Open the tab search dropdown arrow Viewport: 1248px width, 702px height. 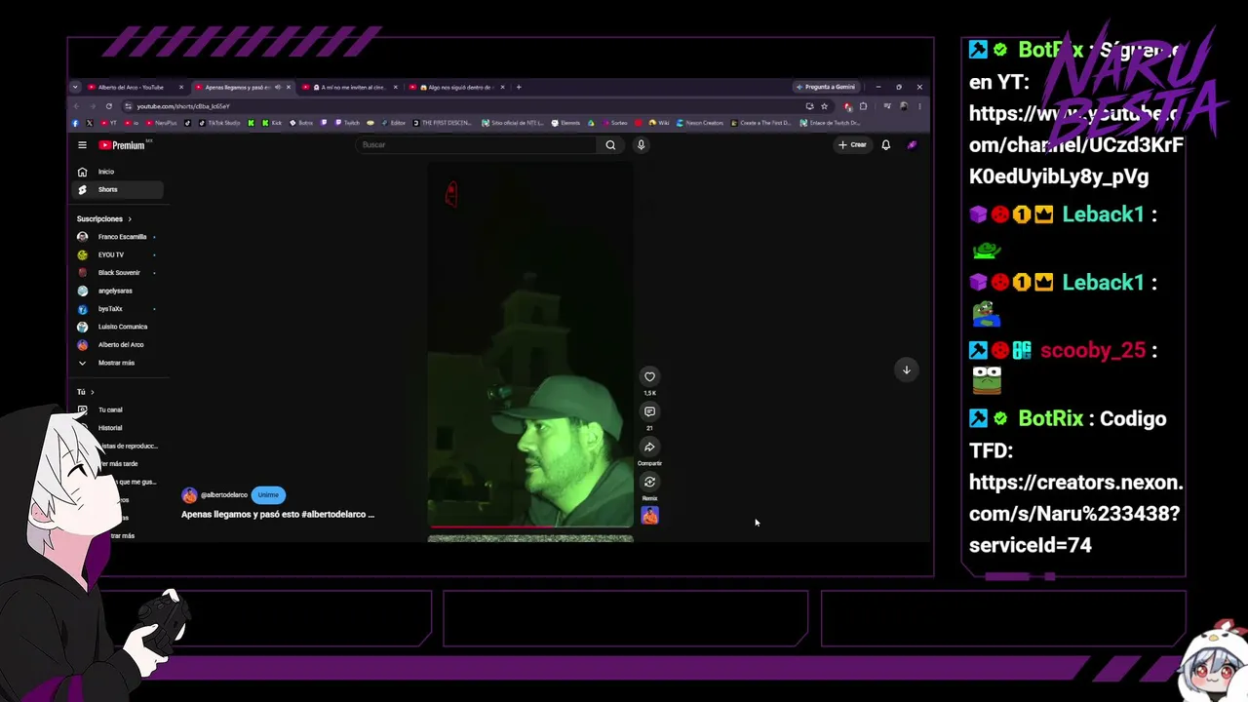tap(75, 87)
